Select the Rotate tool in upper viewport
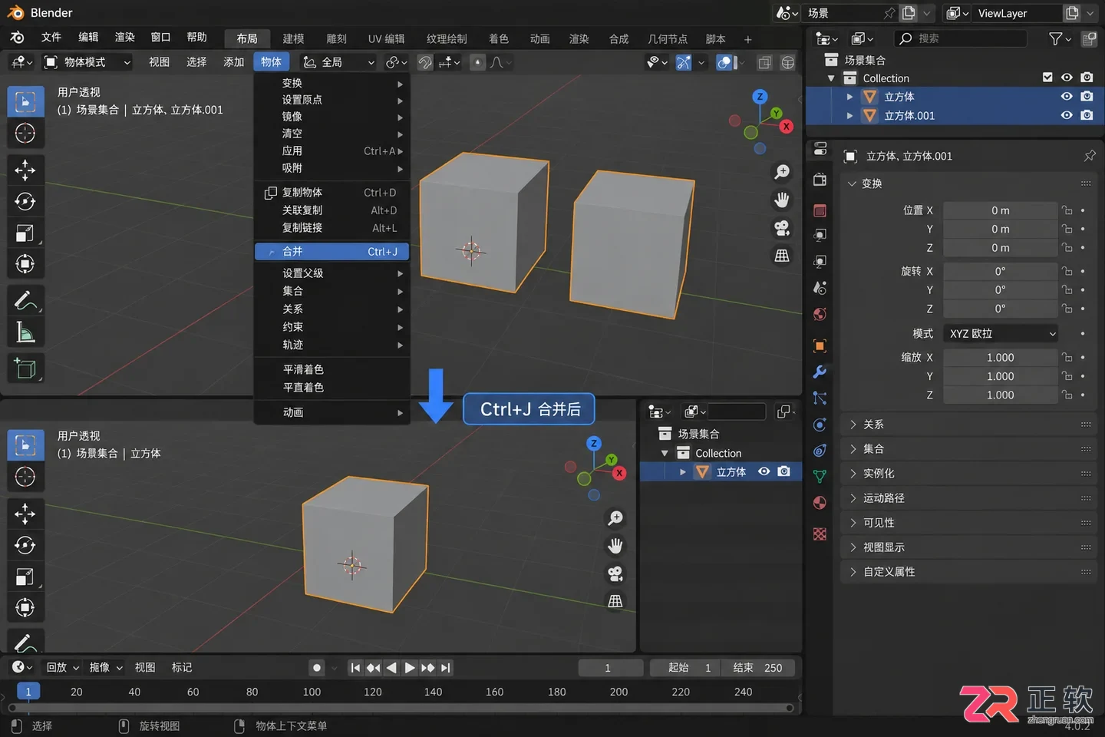 25,201
